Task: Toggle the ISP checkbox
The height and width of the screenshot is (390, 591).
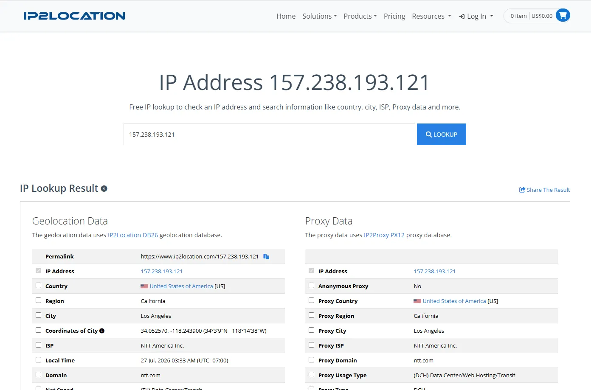Action: pyautogui.click(x=39, y=345)
